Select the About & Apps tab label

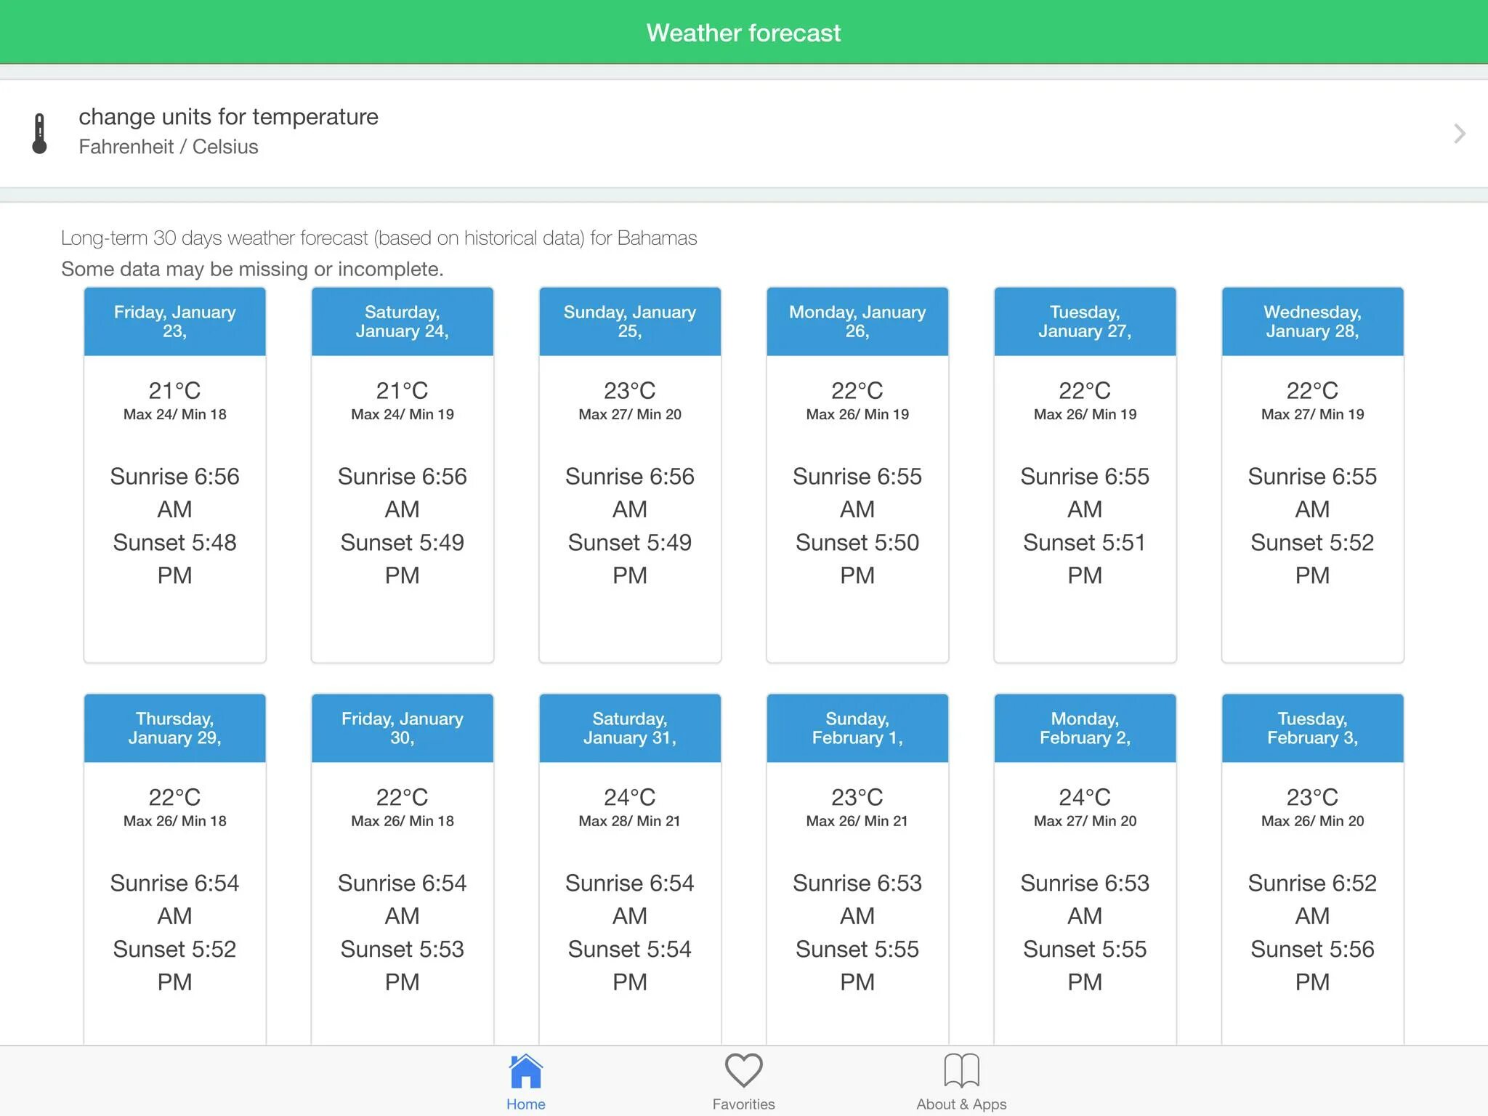point(961,1104)
